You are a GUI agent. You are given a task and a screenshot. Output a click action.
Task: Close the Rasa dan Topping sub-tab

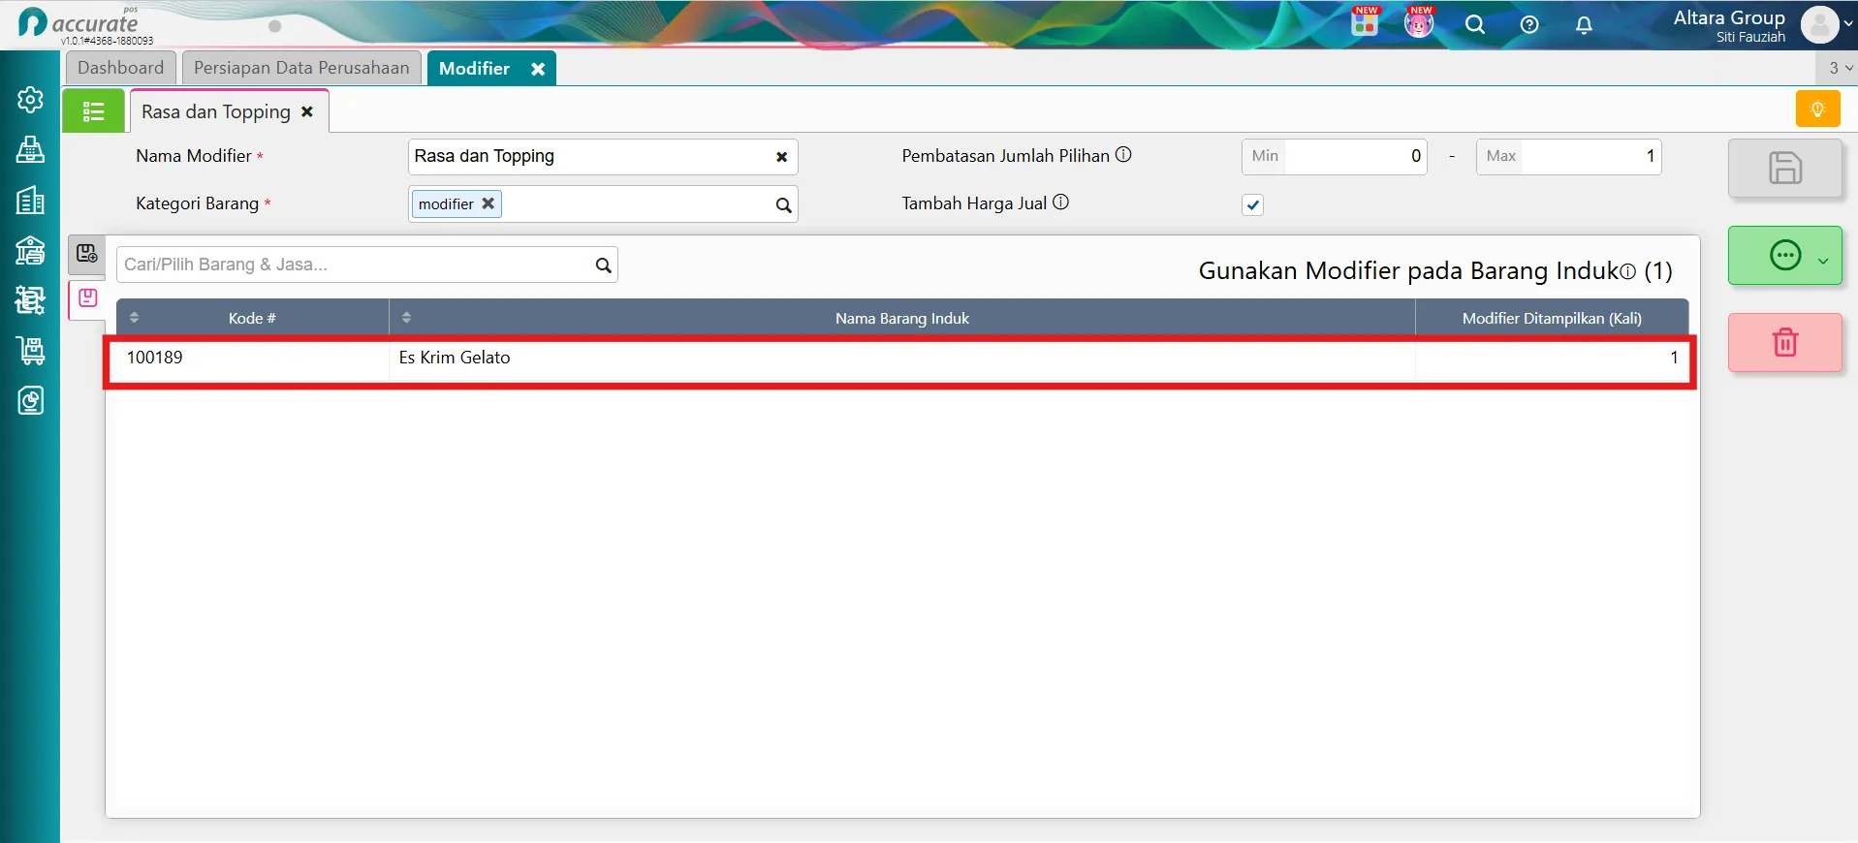[x=307, y=111]
